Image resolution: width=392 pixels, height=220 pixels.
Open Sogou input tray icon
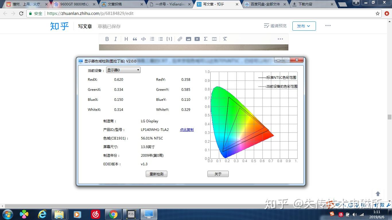click(332, 214)
